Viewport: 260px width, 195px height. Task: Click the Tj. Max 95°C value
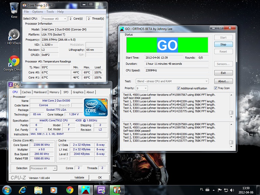(56, 67)
